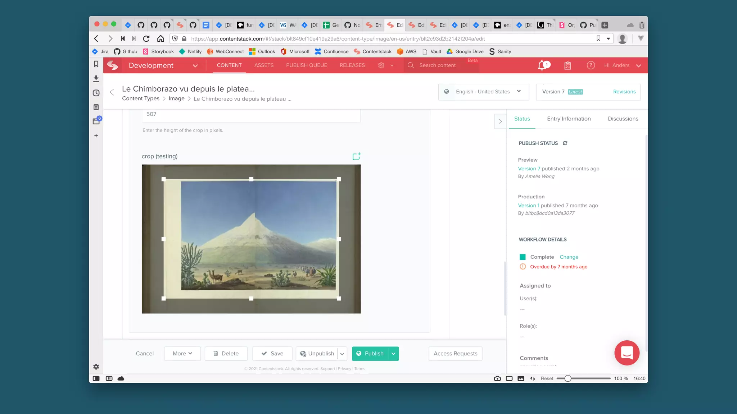Viewport: 737px width, 414px height.
Task: Expand the Publish button dropdown arrow
Action: pos(393,354)
